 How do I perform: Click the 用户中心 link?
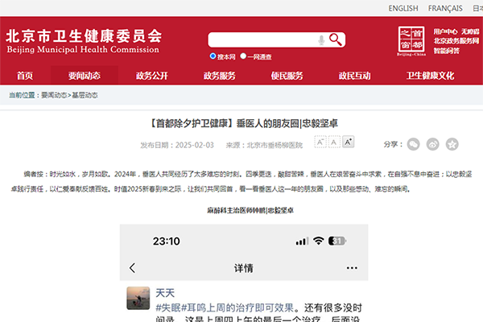pos(445,31)
